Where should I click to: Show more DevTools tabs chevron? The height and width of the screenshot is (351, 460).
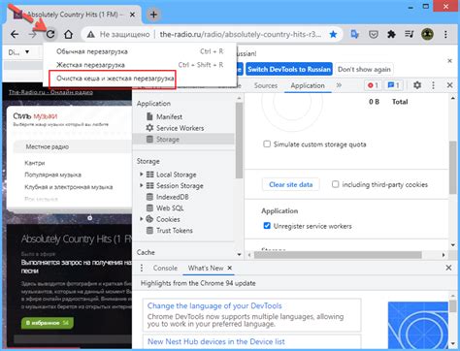tap(339, 85)
